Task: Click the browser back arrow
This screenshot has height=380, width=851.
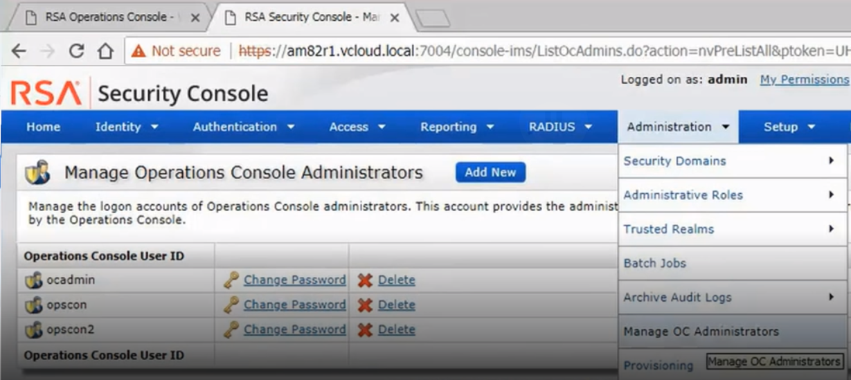Action: [19, 51]
